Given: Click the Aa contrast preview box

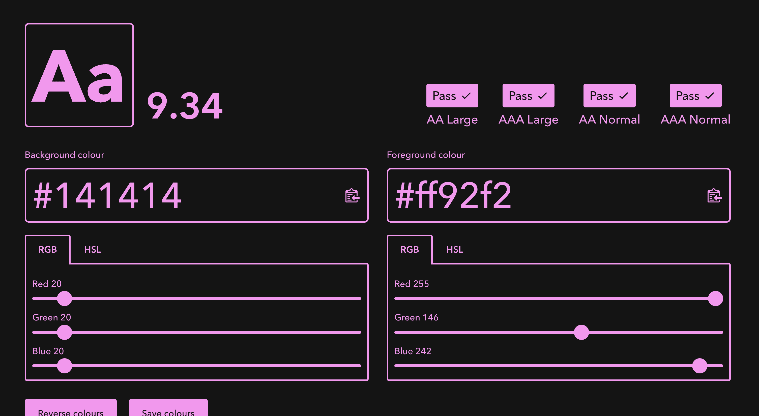Looking at the screenshot, I should tap(79, 75).
